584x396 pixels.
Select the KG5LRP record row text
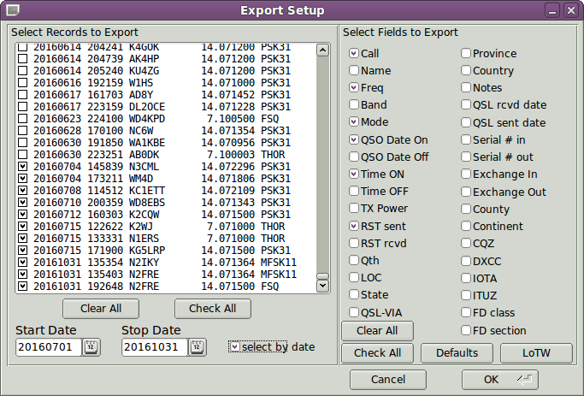[162, 251]
